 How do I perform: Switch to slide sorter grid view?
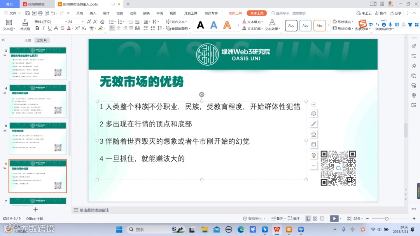point(315,219)
